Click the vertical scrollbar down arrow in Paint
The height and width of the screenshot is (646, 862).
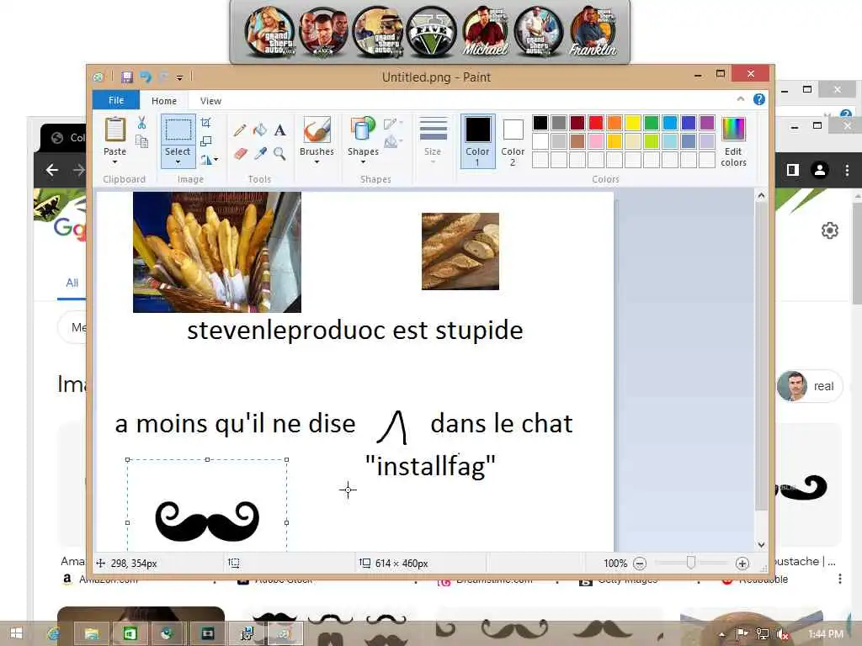pos(761,545)
